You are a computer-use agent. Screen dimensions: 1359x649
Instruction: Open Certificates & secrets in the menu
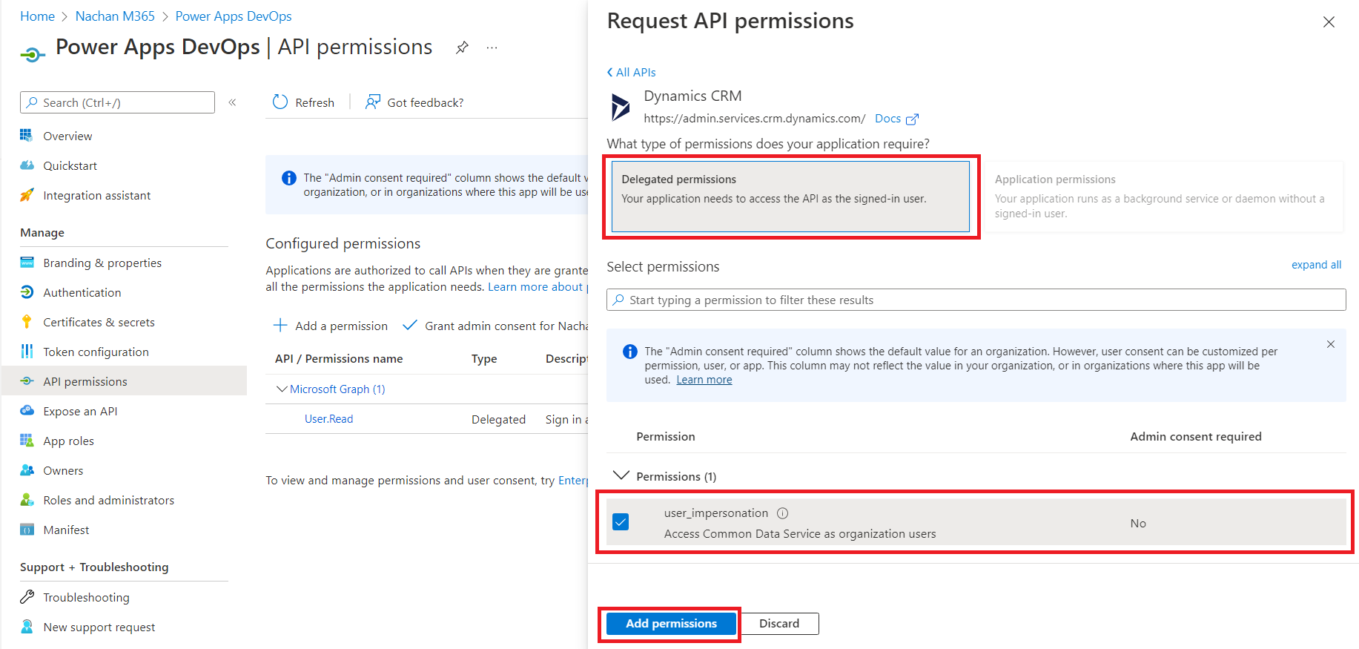[99, 323]
